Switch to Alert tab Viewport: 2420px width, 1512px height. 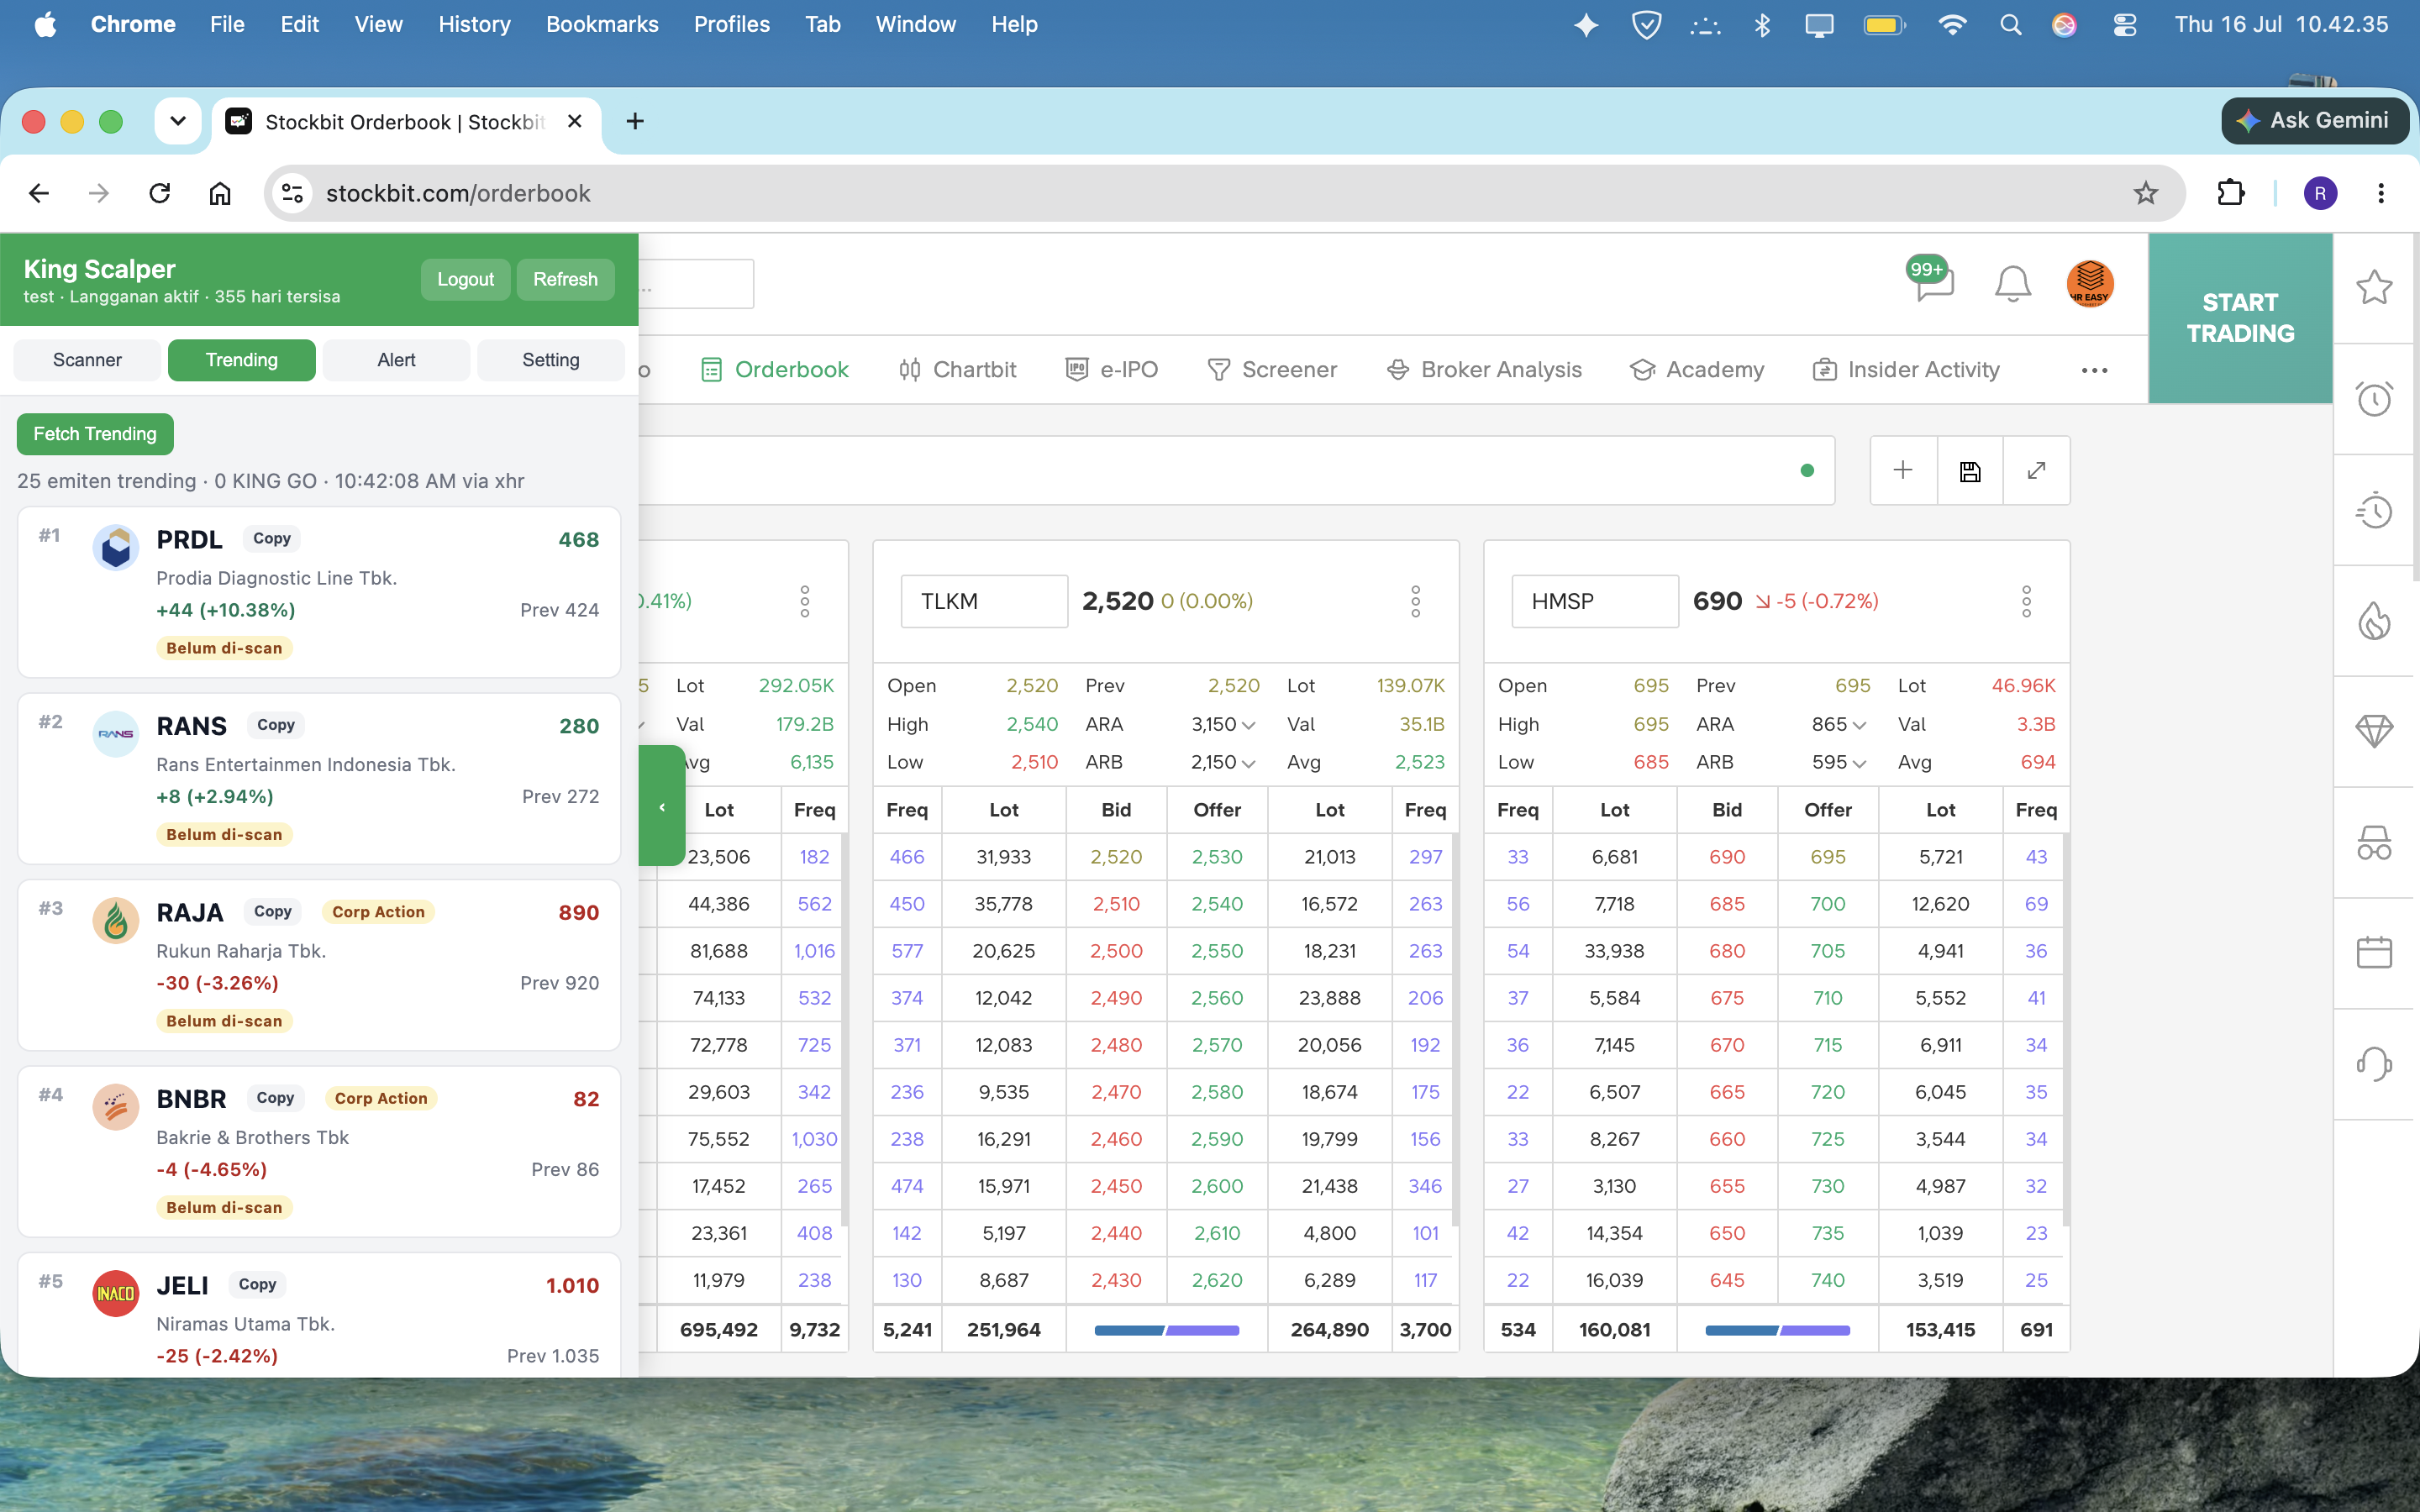coord(396,360)
